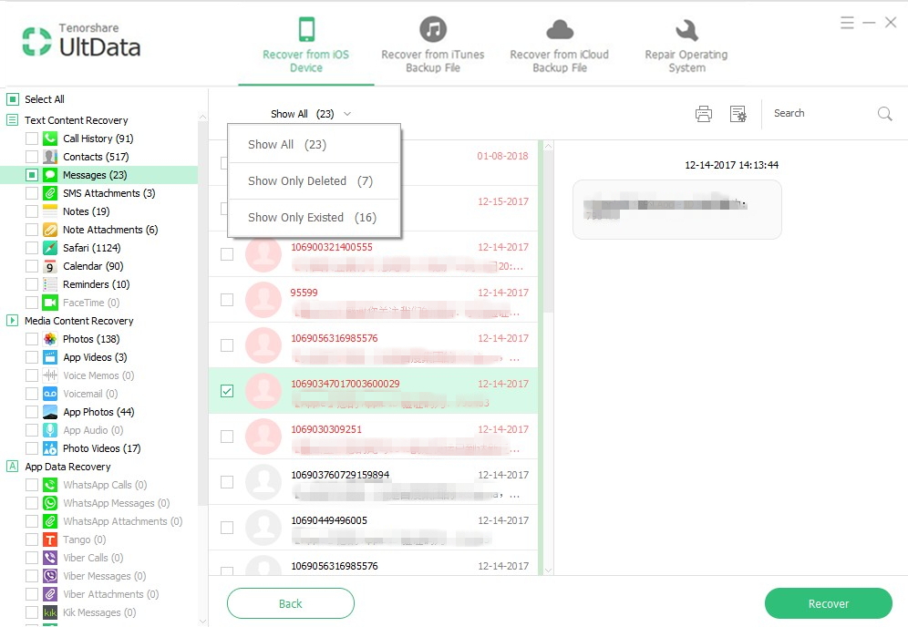Select Reminders (10) in sidebar
Viewport: 908px width, 627px height.
click(96, 284)
